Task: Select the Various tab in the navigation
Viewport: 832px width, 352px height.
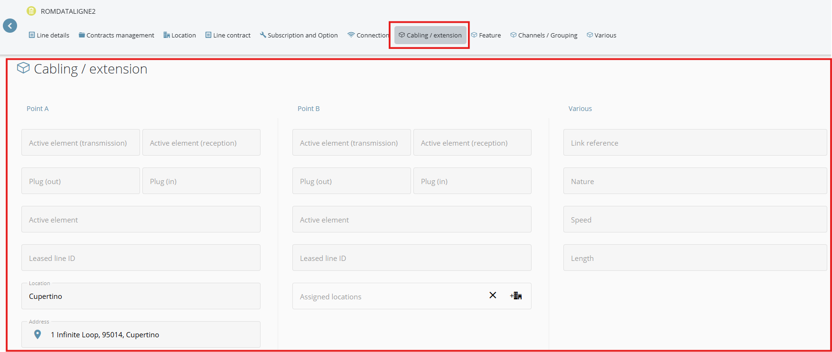Action: [601, 35]
